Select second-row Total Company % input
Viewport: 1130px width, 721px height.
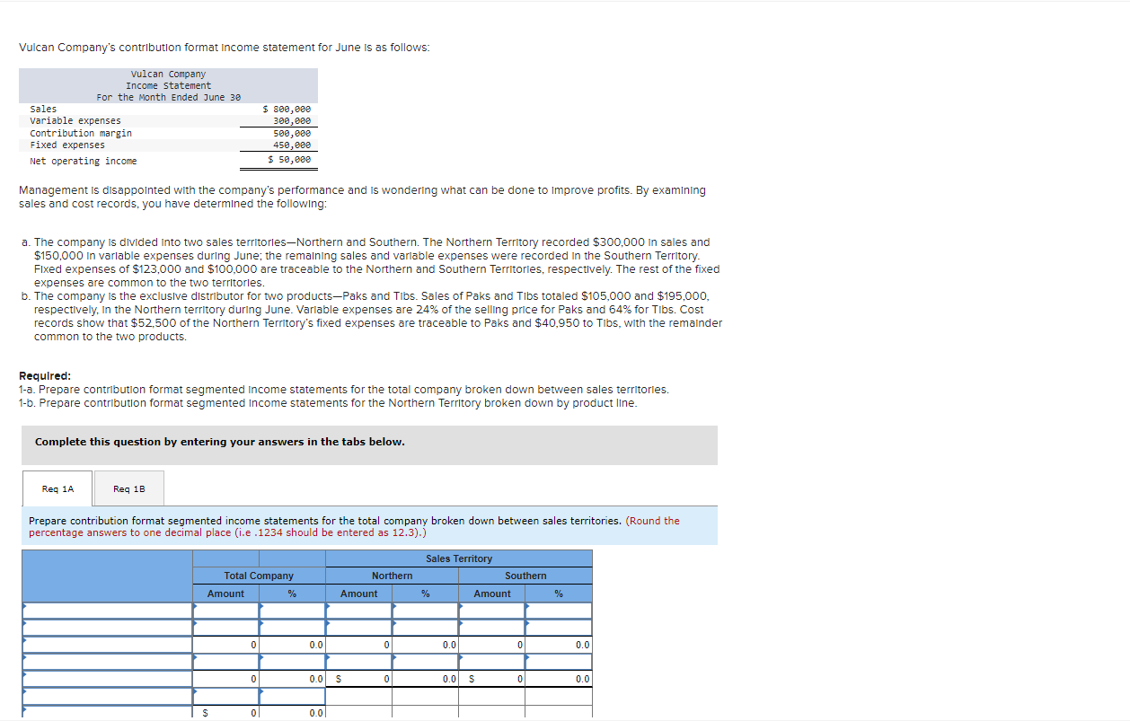[293, 628]
